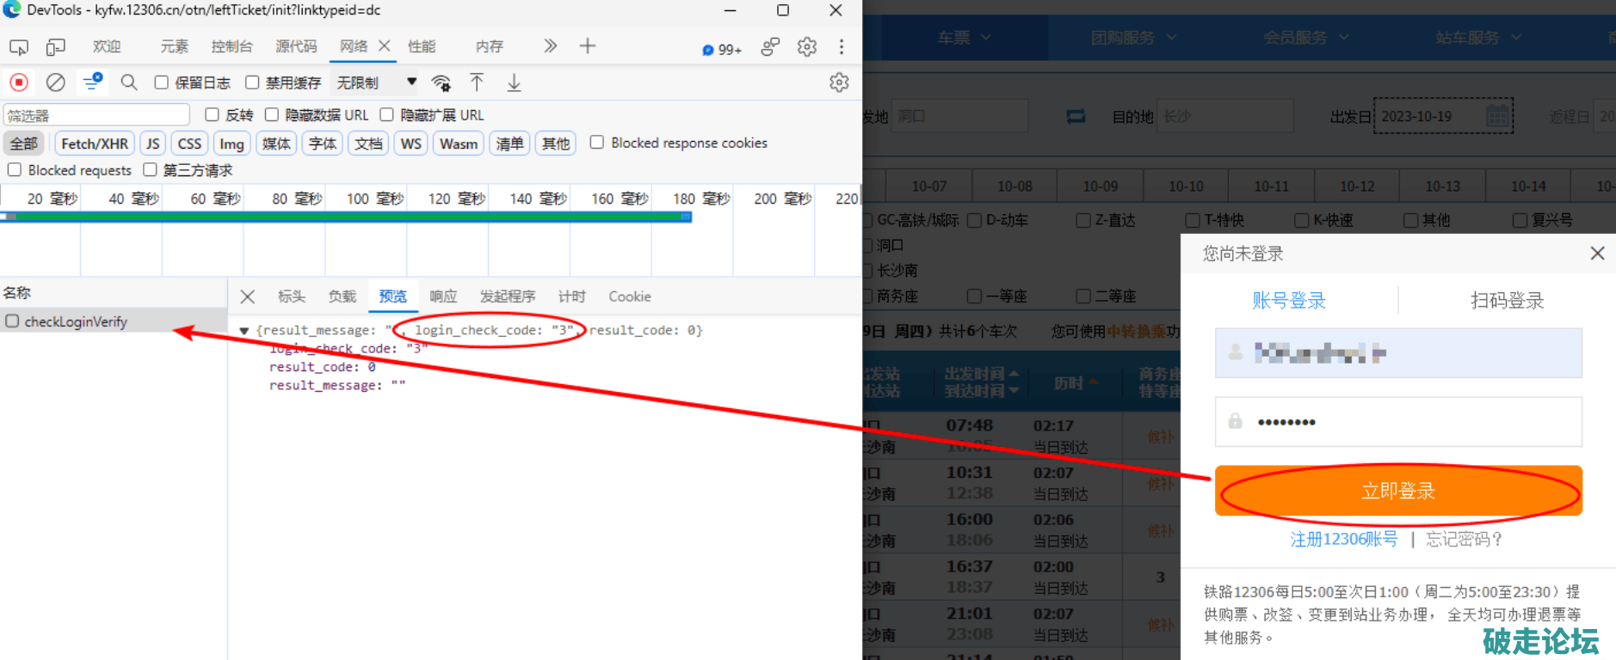Open the network search magnifier
This screenshot has width=1616, height=660.
(129, 82)
